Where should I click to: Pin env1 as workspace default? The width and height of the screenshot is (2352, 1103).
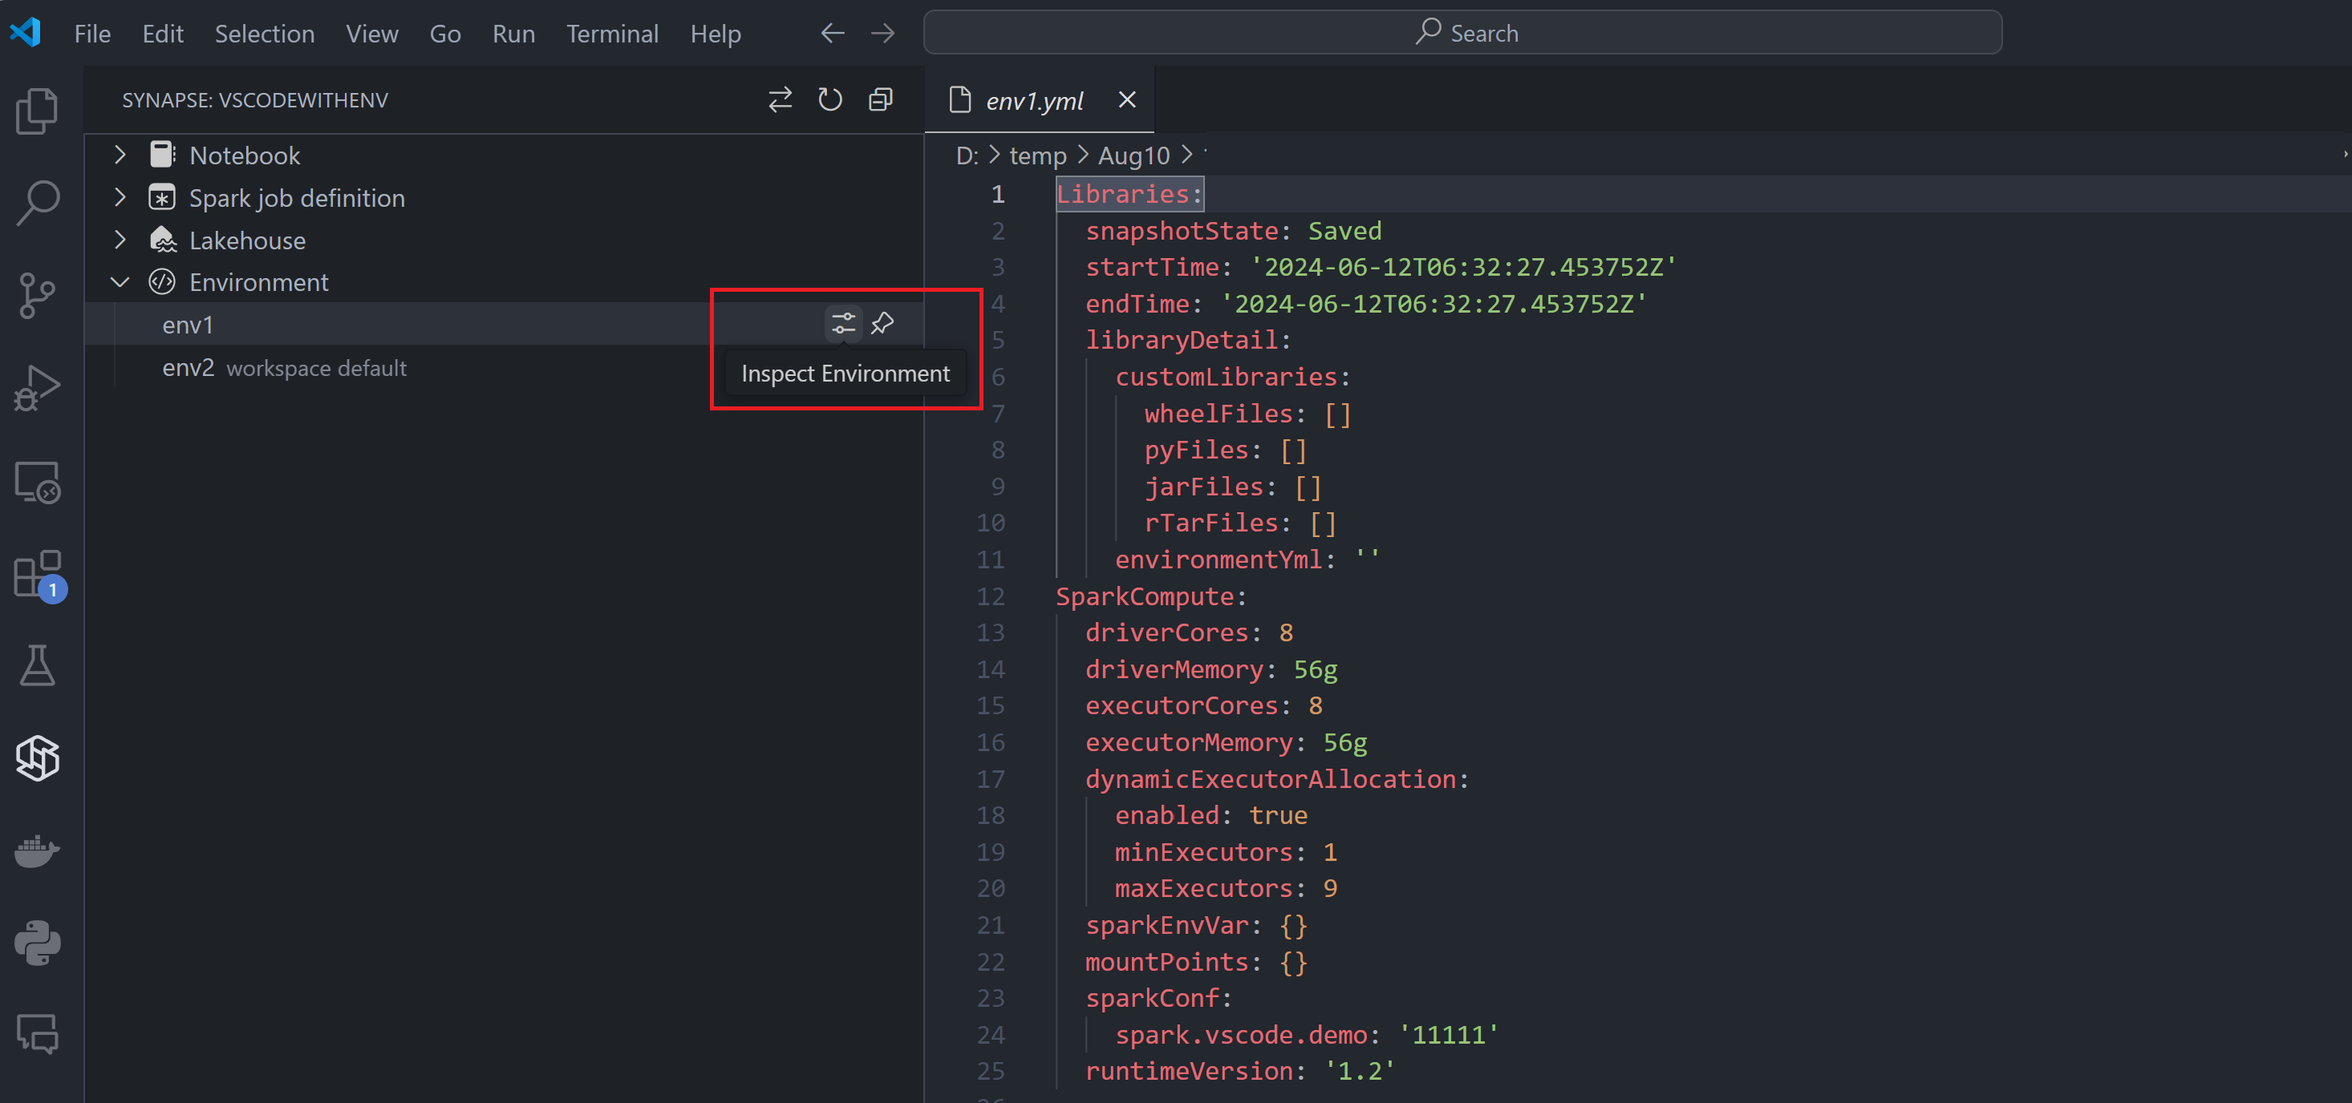point(882,324)
